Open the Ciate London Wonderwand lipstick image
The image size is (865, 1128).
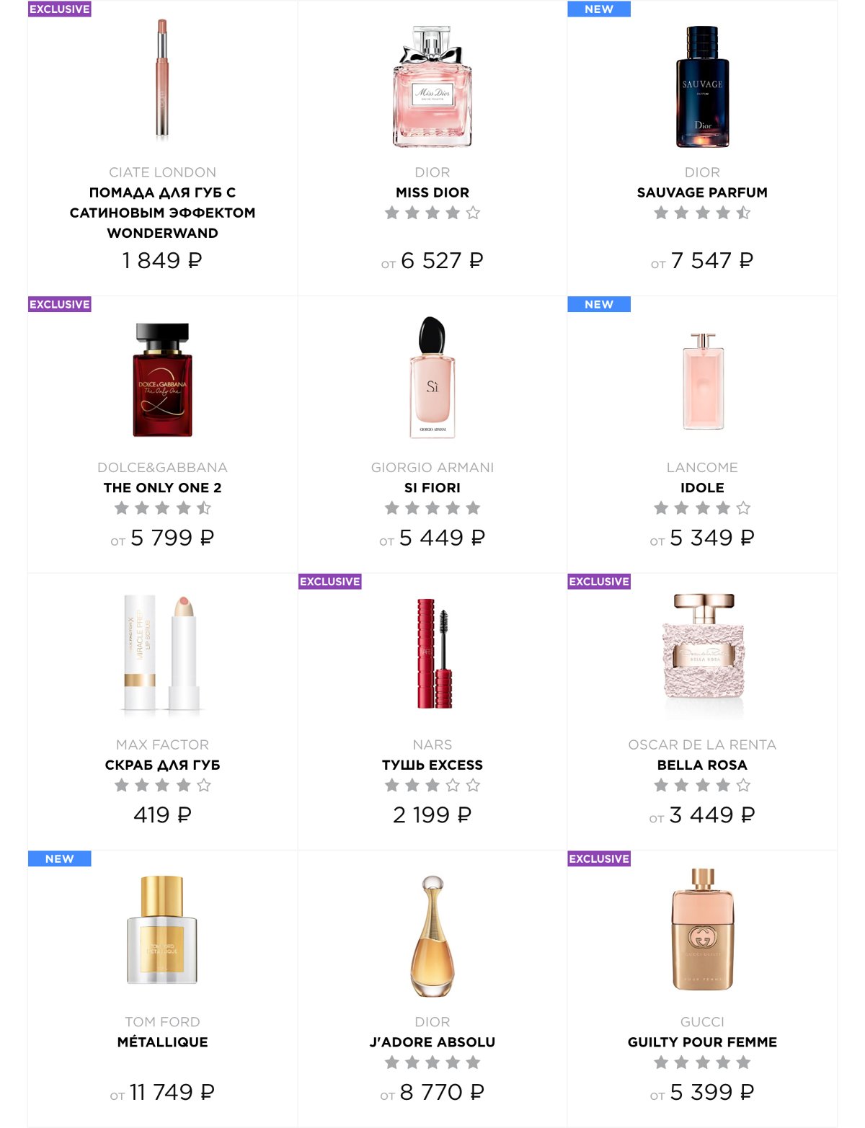click(x=162, y=79)
